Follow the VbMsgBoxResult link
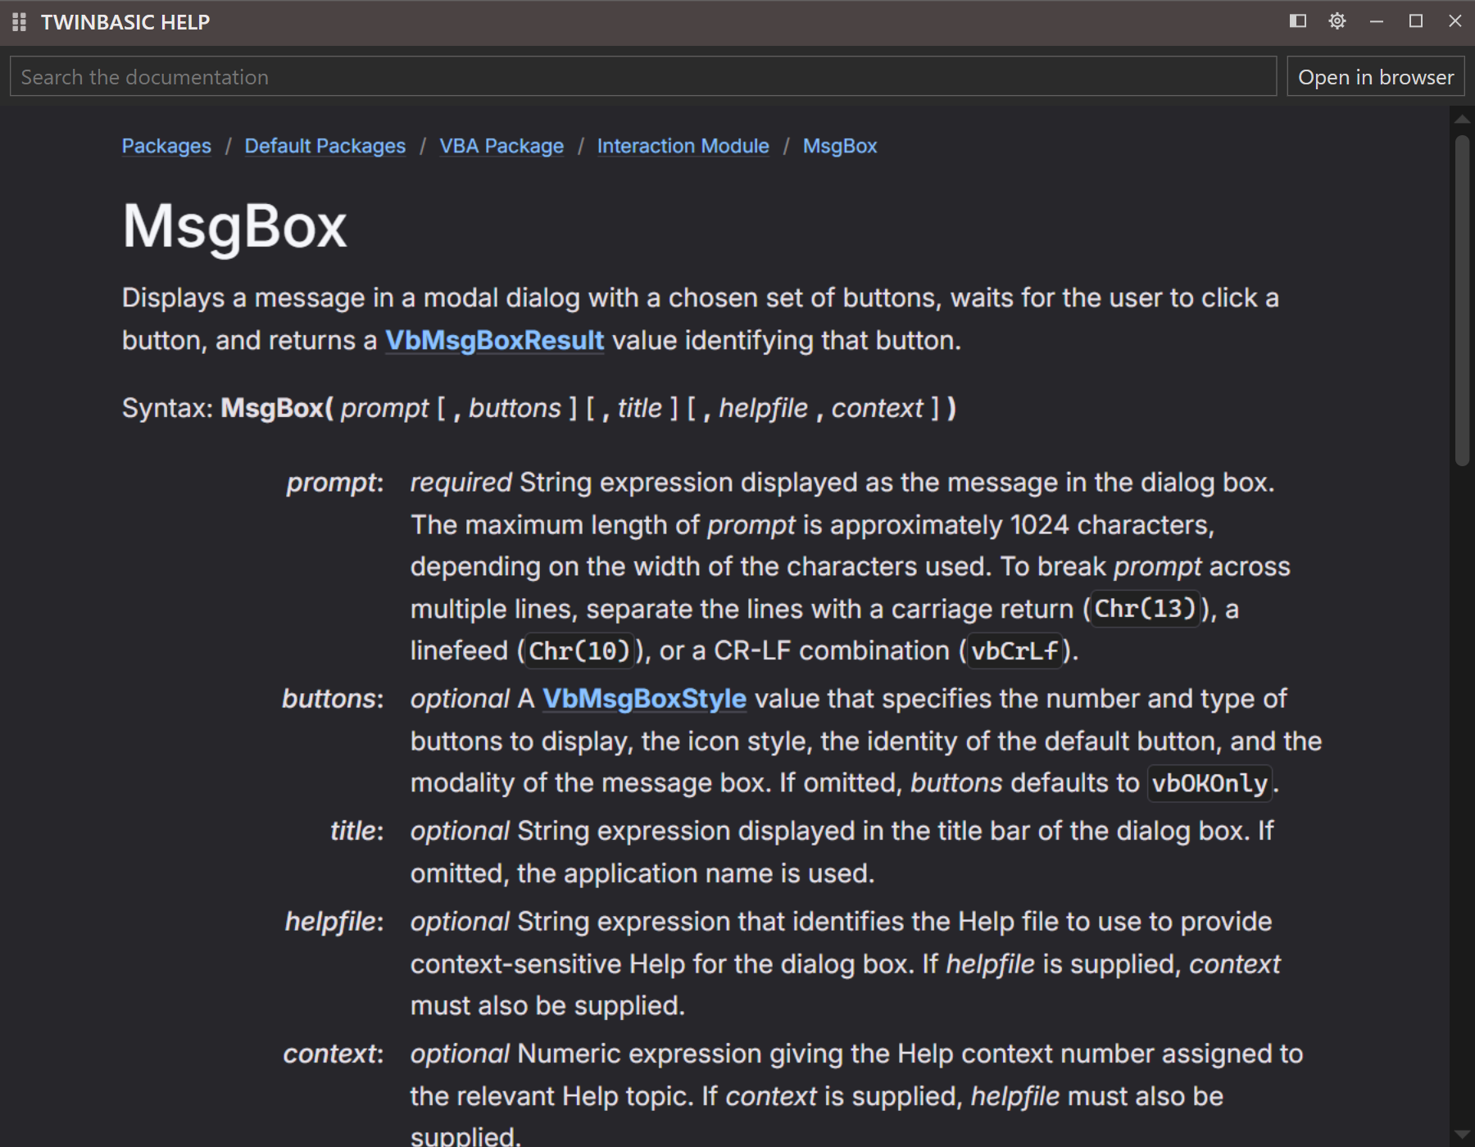 (495, 340)
